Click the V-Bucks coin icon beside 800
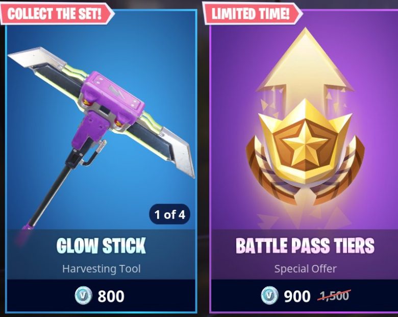This screenshot has width=398, height=317. 84,295
